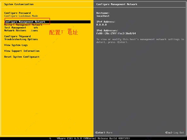
Task: Click the management network settings help text
Action: 140,41
